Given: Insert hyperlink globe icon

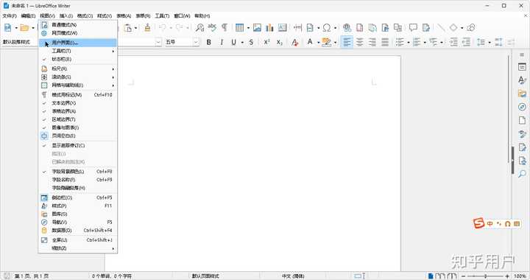Looking at the screenshot, I should pyautogui.click(x=347, y=27).
